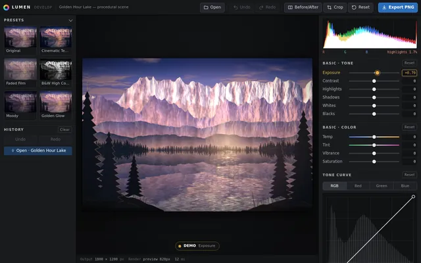Open an image with the Open button
Screen dimensions: 421x263
212,7
